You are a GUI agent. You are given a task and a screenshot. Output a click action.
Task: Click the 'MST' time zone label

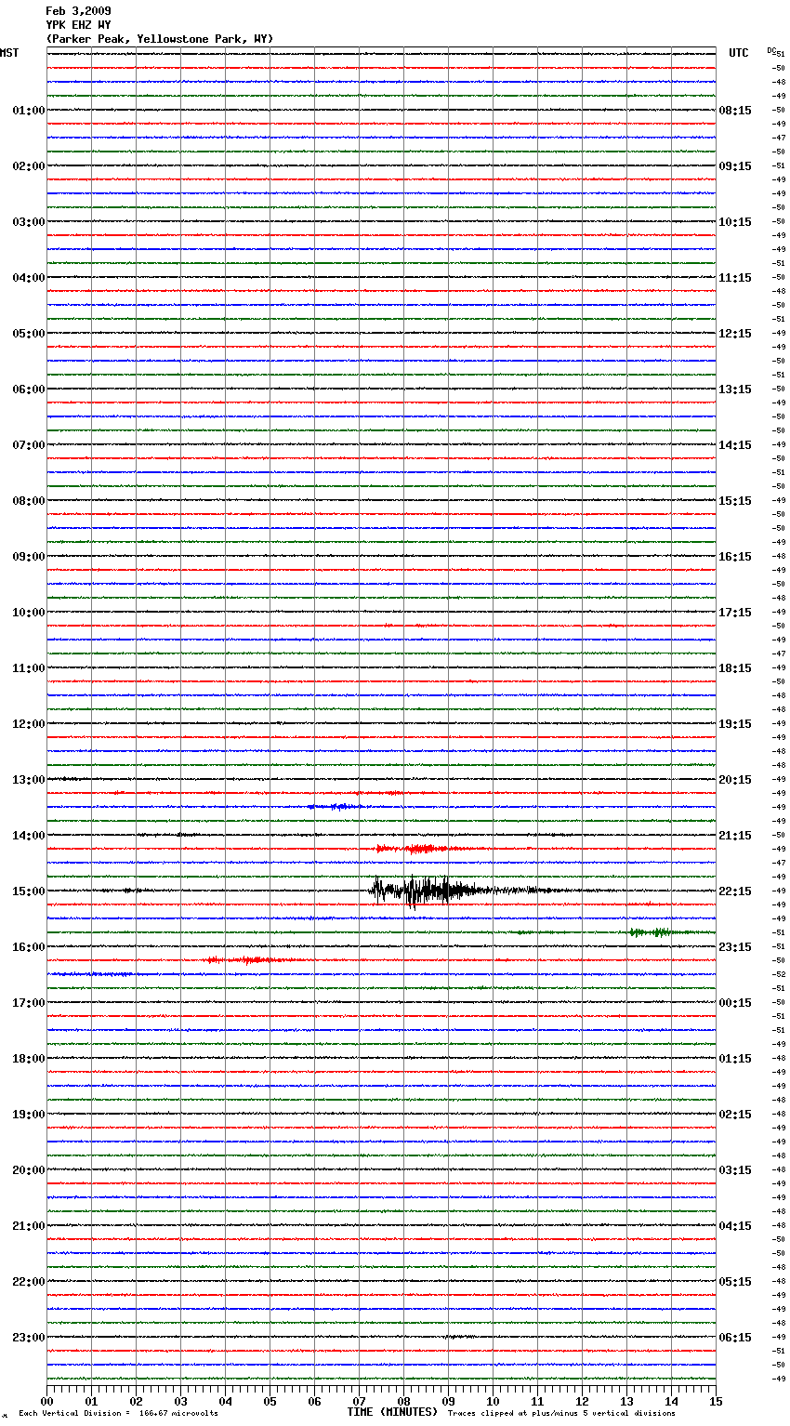coord(9,53)
